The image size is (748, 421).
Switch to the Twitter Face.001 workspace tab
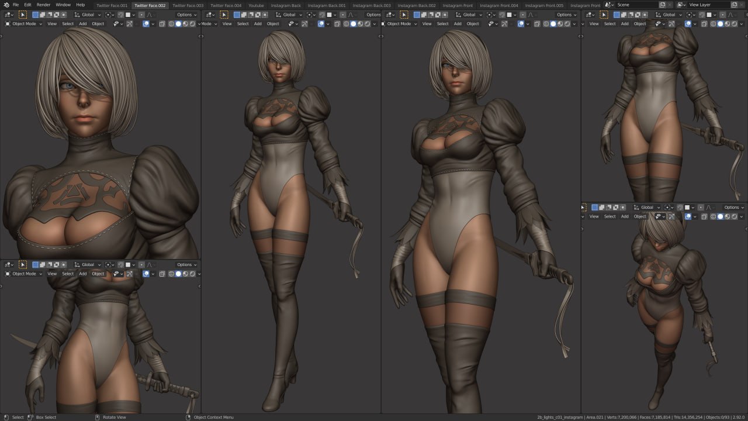click(112, 5)
